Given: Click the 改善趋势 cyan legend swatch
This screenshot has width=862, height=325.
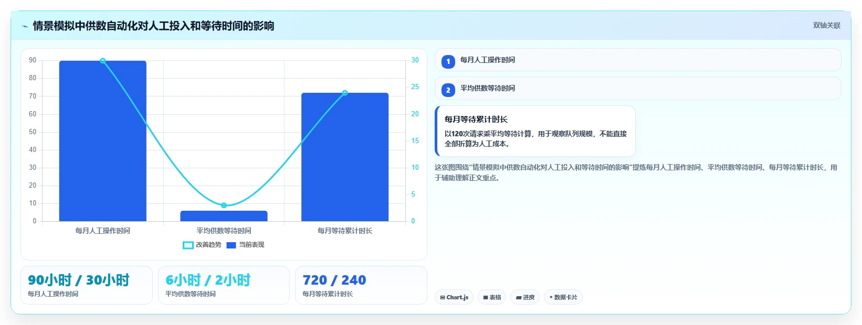Looking at the screenshot, I should point(188,245).
